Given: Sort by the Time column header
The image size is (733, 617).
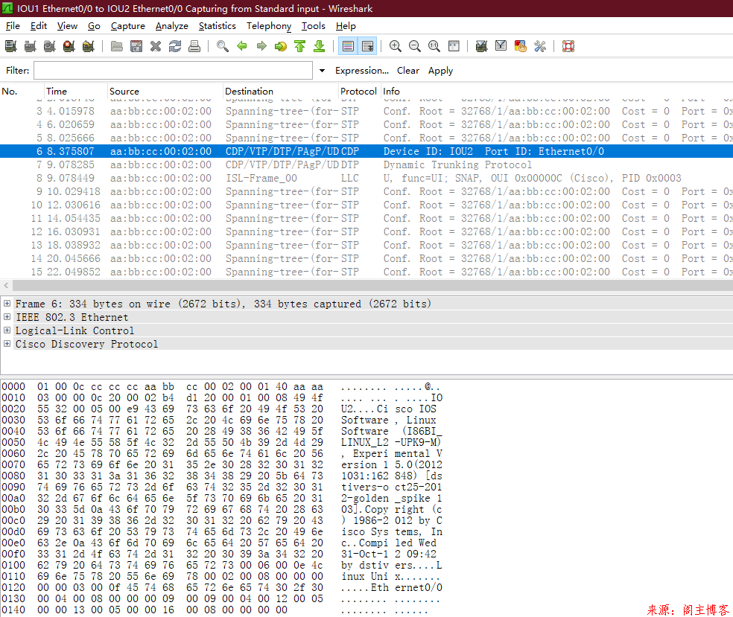Looking at the screenshot, I should pos(75,91).
